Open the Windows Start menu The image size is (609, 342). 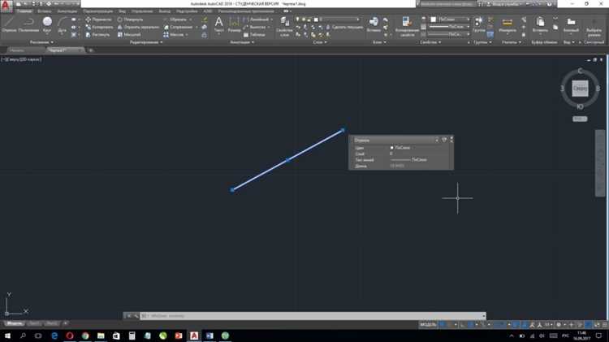point(7,336)
